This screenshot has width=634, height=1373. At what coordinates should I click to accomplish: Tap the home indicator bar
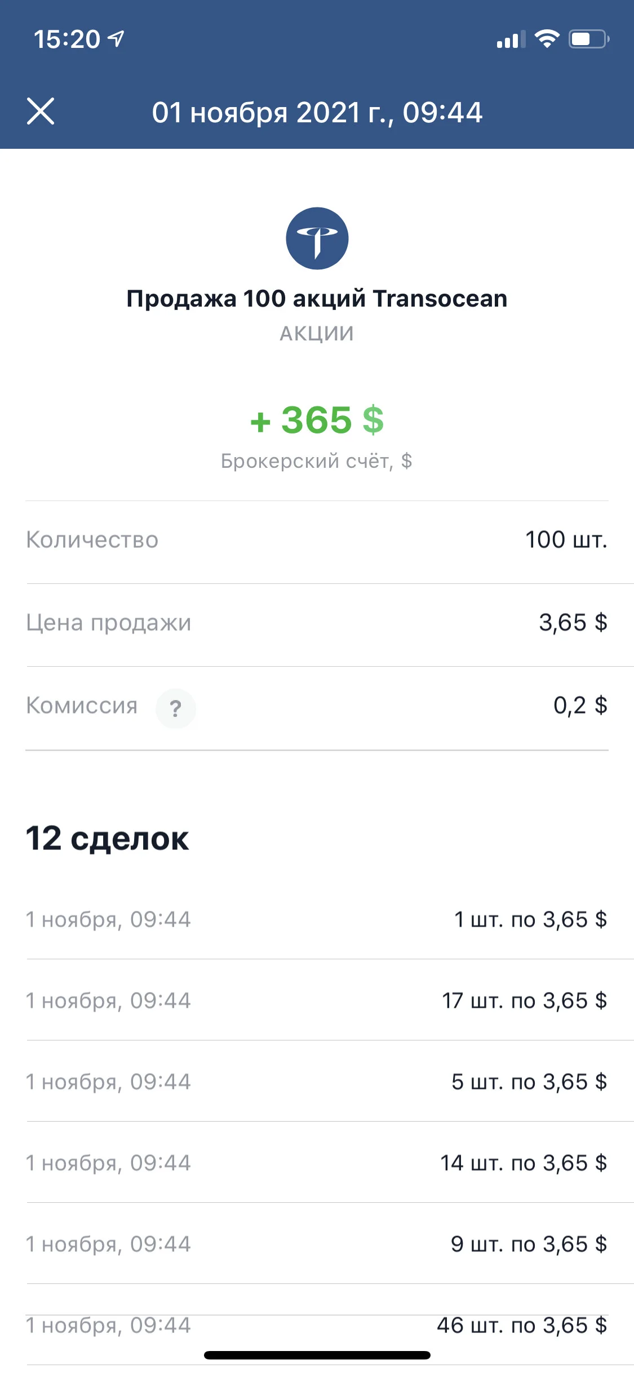click(x=317, y=1355)
